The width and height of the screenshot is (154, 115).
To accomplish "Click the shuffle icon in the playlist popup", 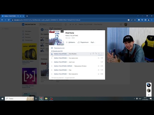I will click(x=52, y=48).
